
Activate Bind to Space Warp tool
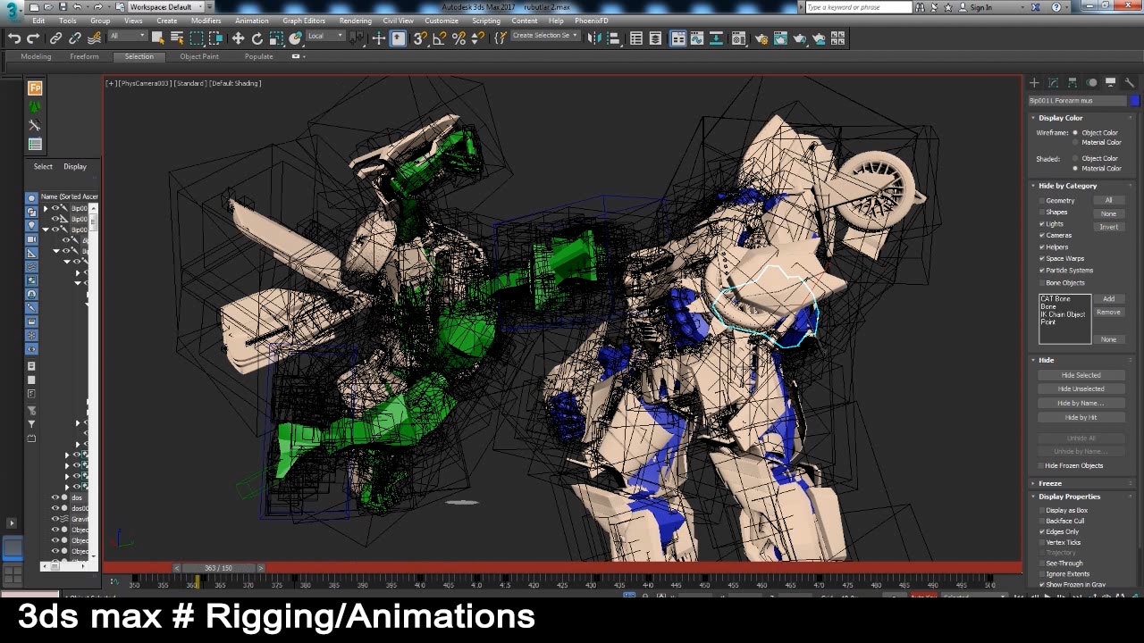pos(93,38)
